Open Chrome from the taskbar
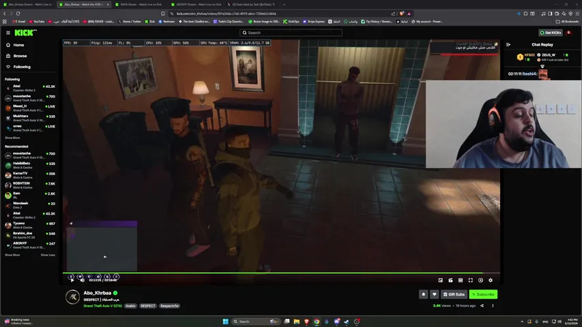582x327 pixels. click(x=317, y=322)
